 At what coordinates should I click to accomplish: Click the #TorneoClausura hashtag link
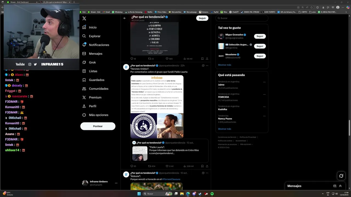tap(171, 179)
